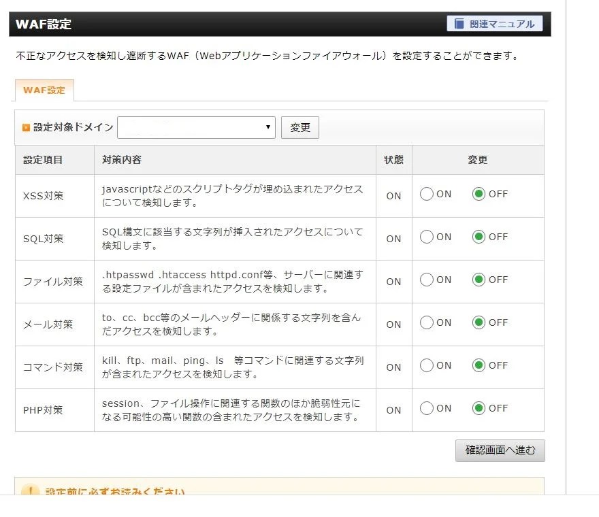Click the kill, ftp, mail, ping description
Screen dimensions: 599x517
coord(232,367)
